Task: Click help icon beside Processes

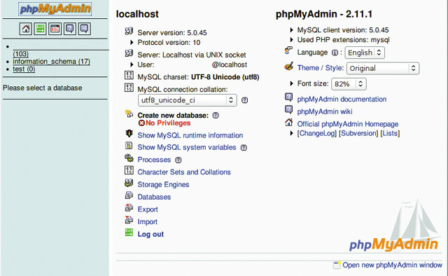Action: pyautogui.click(x=178, y=160)
